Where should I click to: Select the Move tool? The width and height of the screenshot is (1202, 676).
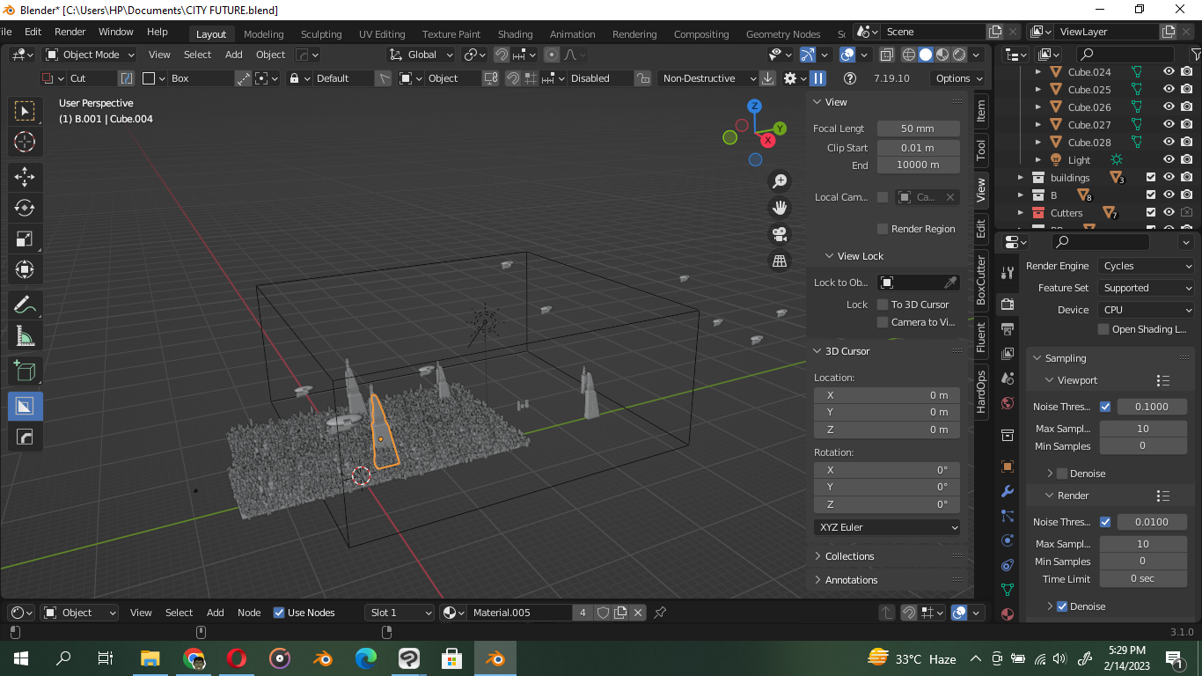point(25,177)
